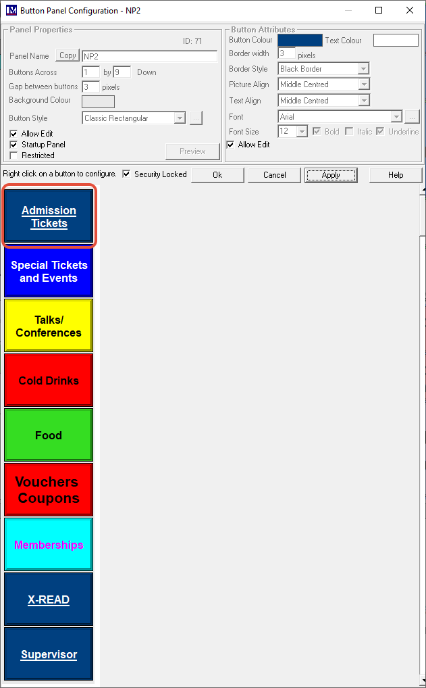Click the ellipsis button beside Font

pyautogui.click(x=412, y=117)
